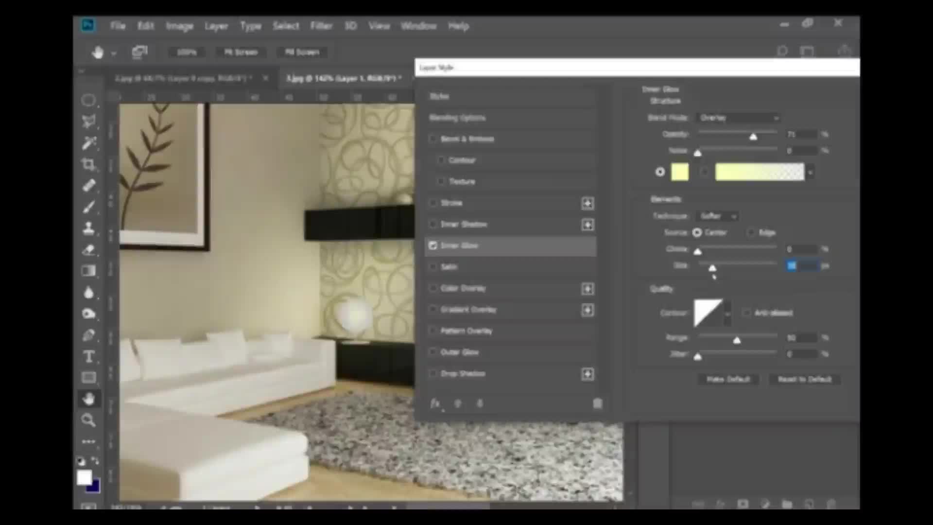Viewport: 933px width, 525px height.
Task: Select the Clone Stamp tool
Action: click(x=88, y=228)
